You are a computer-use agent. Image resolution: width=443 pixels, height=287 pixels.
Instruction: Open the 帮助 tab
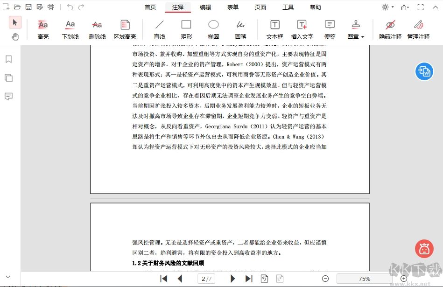[x=316, y=7]
